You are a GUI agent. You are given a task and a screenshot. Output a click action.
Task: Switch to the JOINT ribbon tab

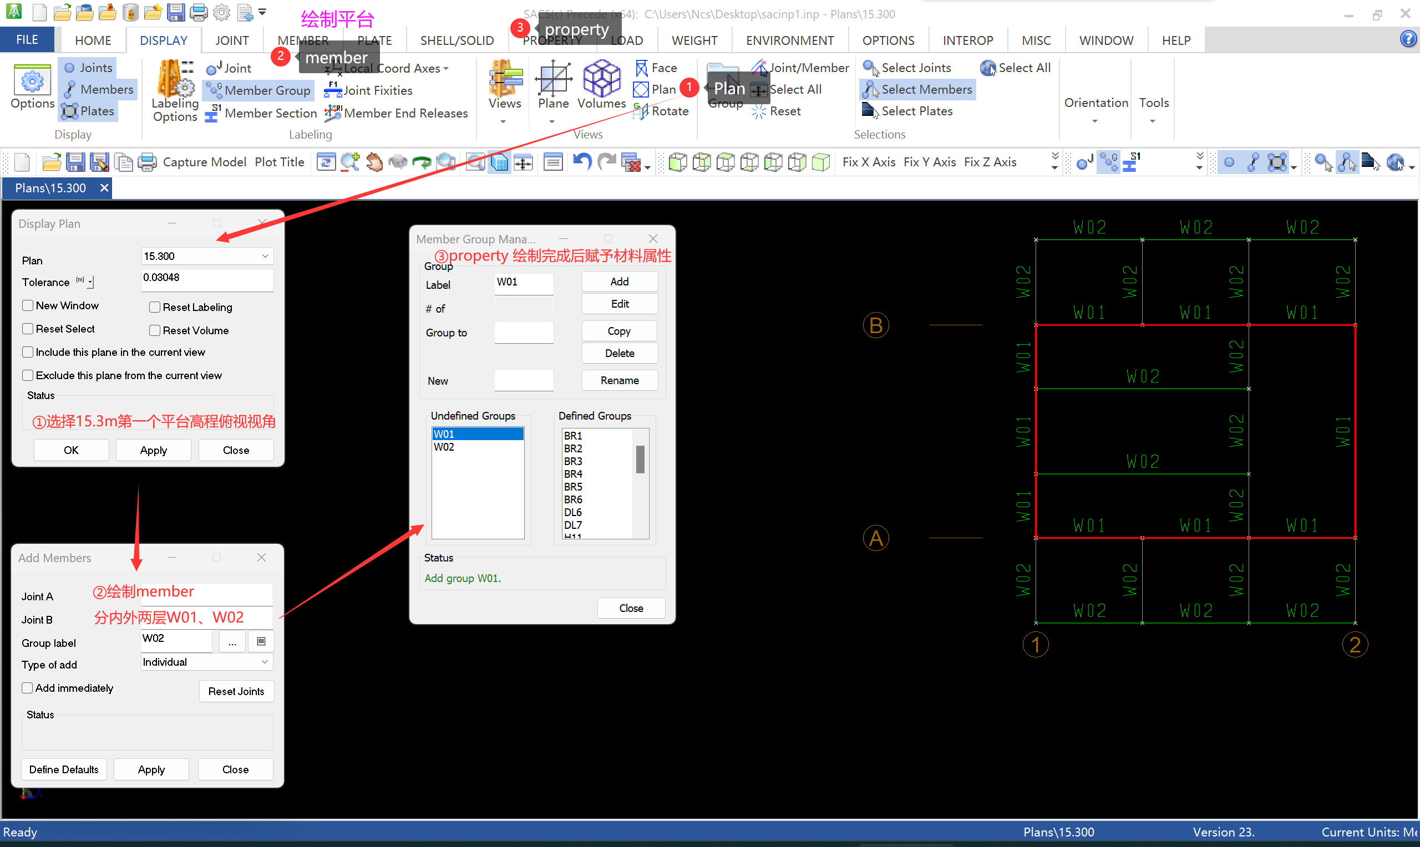232,40
